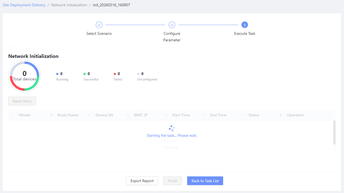This screenshot has width=344, height=193.
Task: Click the Model column filter icon
Action: pos(51,115)
